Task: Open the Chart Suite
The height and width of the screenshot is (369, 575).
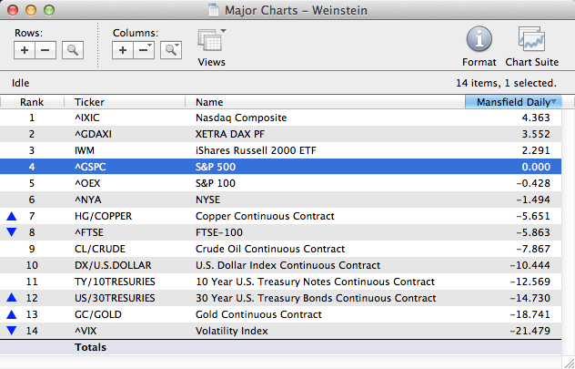Action: click(531, 41)
